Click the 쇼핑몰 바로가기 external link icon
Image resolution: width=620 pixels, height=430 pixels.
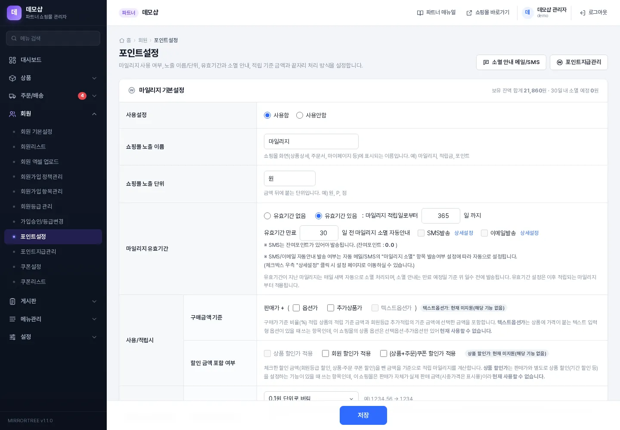(469, 13)
